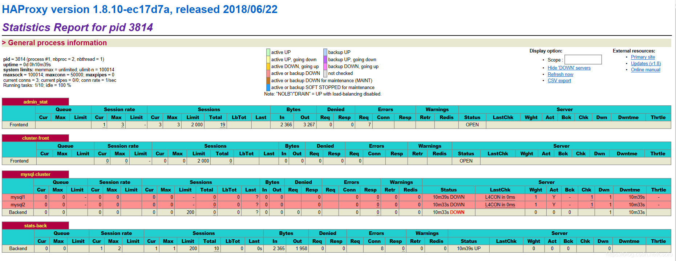Click the active or backup DOWN swatch
Image resolution: width=676 pixels, height=261 pixels.
tap(268, 73)
